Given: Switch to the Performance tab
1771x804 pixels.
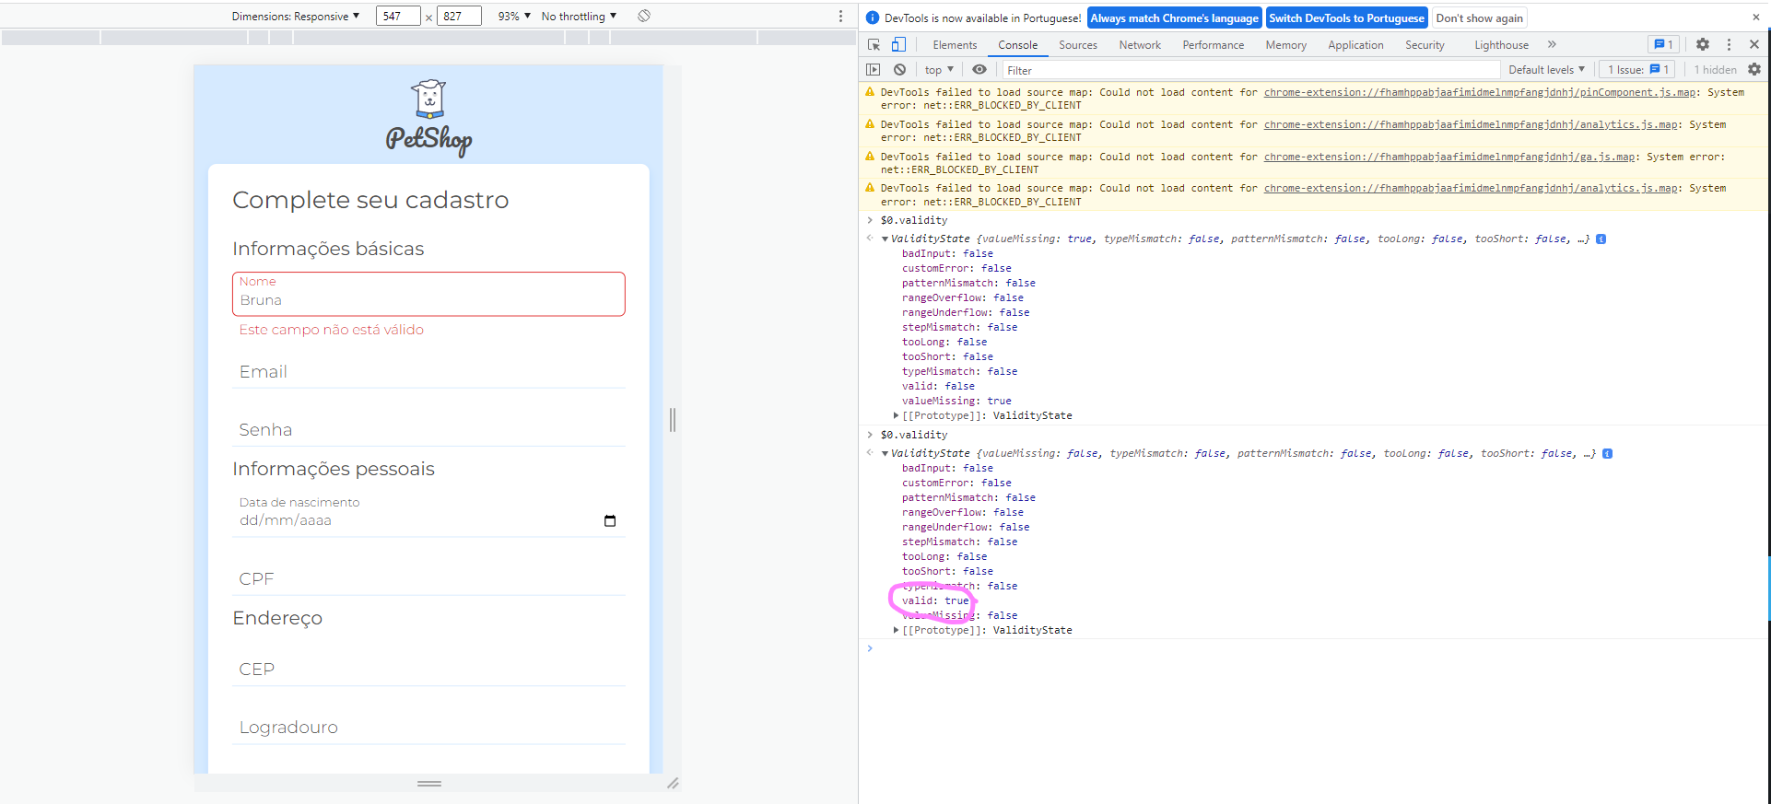Looking at the screenshot, I should [x=1213, y=44].
